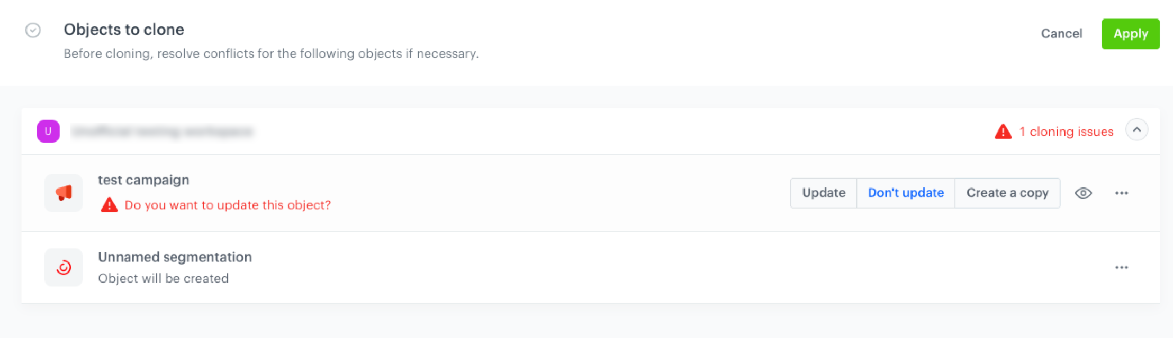
Task: Click the red warning triangle beside cloning issues
Action: pos(1003,132)
